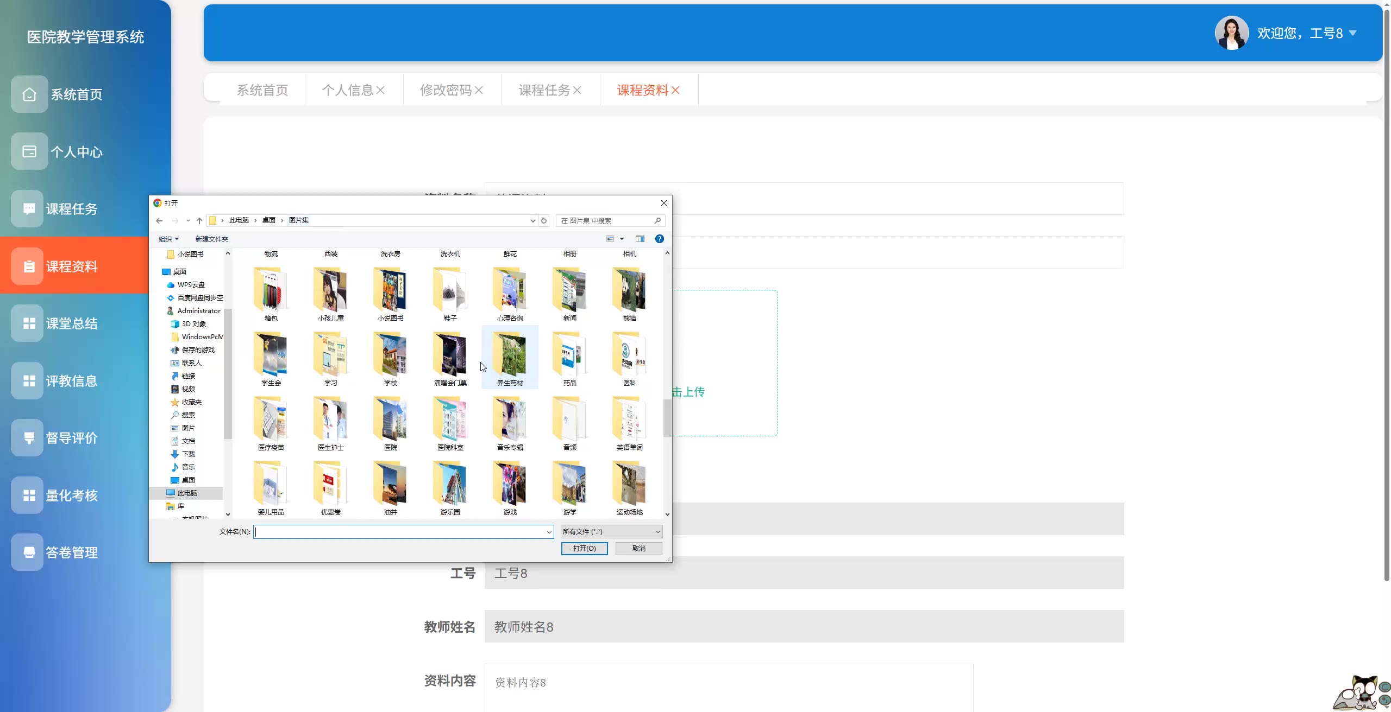Click the search magnifier icon in dialog
The width and height of the screenshot is (1391, 712).
(657, 220)
